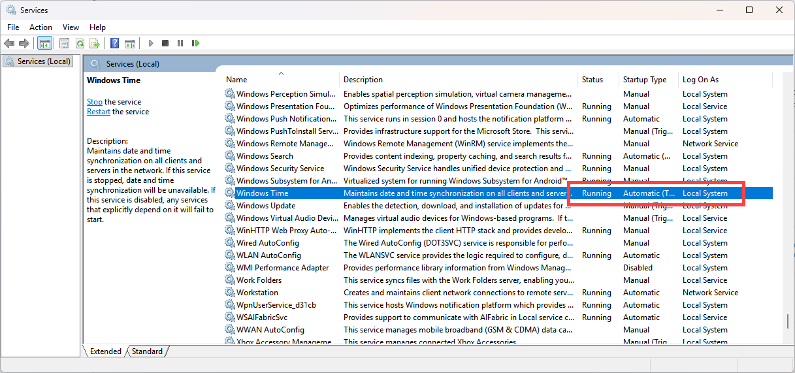Image resolution: width=795 pixels, height=373 pixels.
Task: Select Windows Subsystem for Android row
Action: point(498,181)
